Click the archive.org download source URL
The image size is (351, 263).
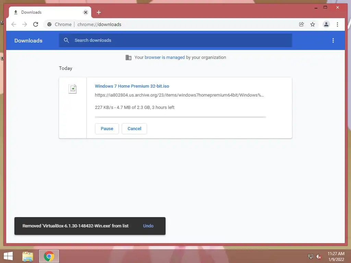point(179,95)
